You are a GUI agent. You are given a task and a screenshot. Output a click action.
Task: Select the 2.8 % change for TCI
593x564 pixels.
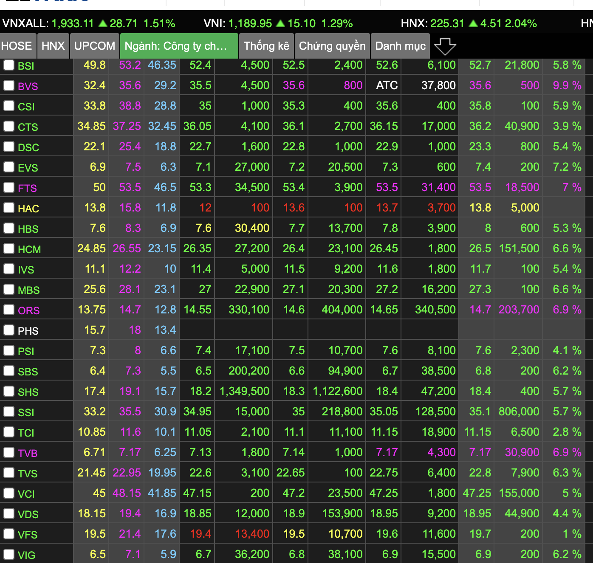coord(567,432)
